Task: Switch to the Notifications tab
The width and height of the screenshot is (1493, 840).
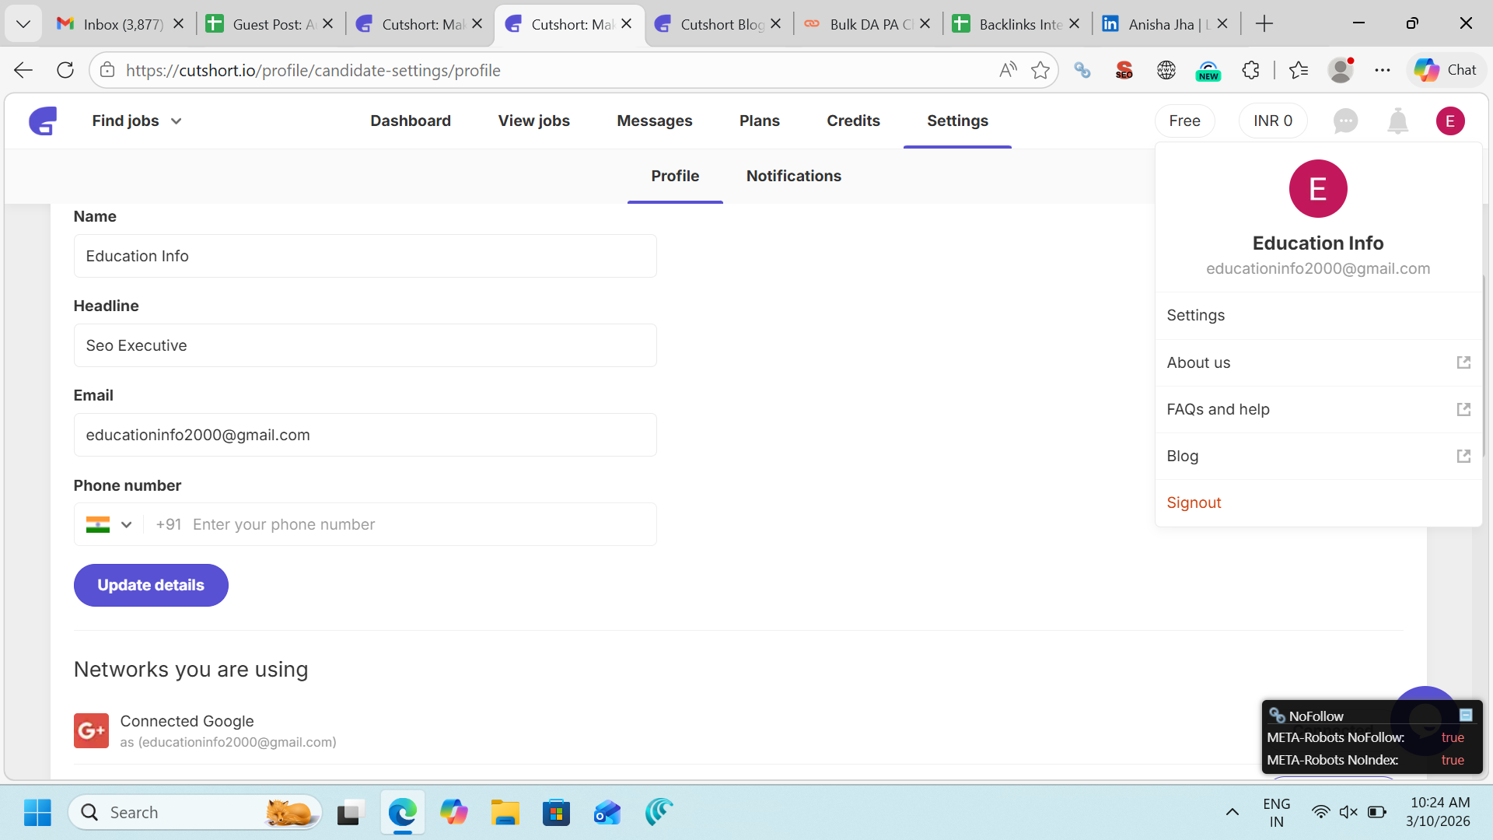Action: coord(793,176)
